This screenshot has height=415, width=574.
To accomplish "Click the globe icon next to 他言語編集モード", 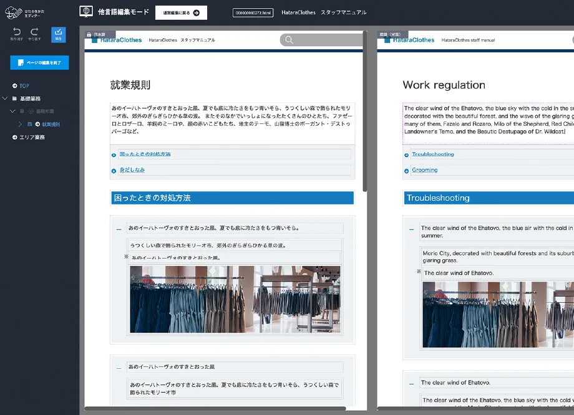I will [85, 11].
